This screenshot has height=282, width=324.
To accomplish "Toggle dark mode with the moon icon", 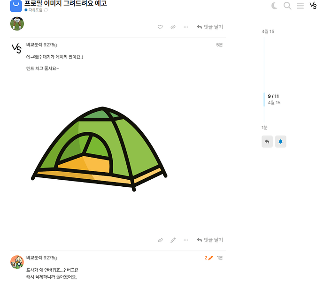I will tap(274, 6).
